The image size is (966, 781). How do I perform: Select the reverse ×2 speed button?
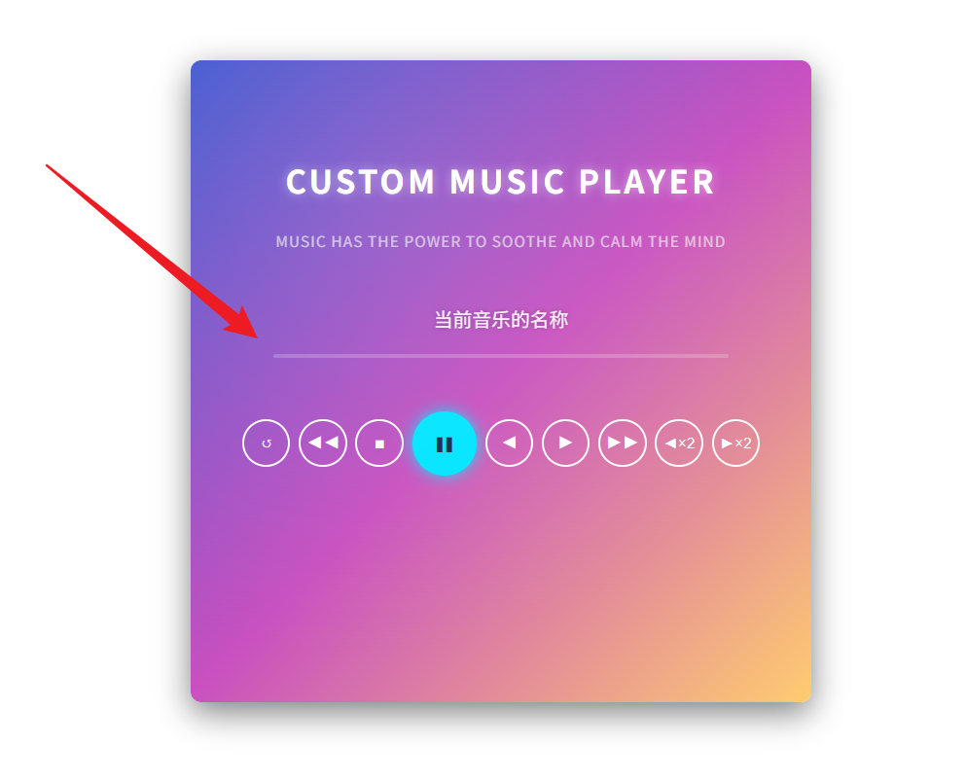(679, 443)
